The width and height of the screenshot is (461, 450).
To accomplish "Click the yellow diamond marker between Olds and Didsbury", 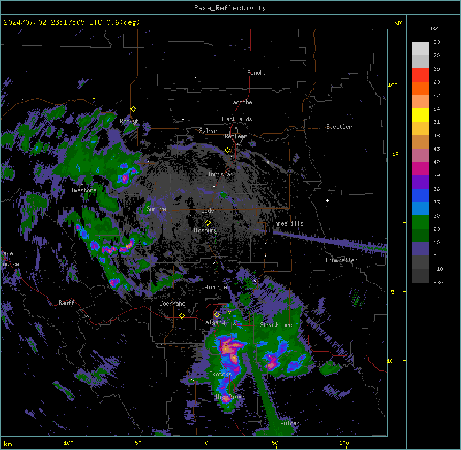I will (208, 223).
